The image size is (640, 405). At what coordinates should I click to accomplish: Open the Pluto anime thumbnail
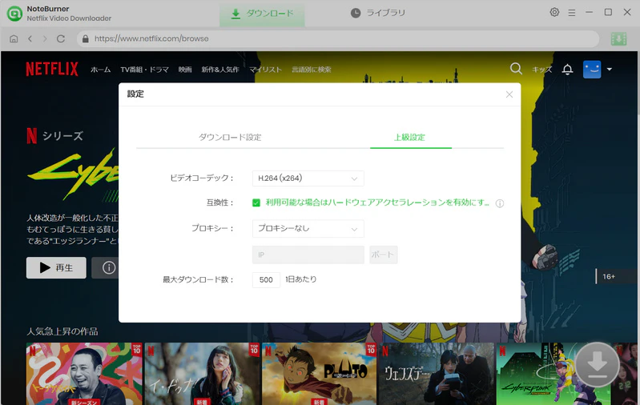319,374
